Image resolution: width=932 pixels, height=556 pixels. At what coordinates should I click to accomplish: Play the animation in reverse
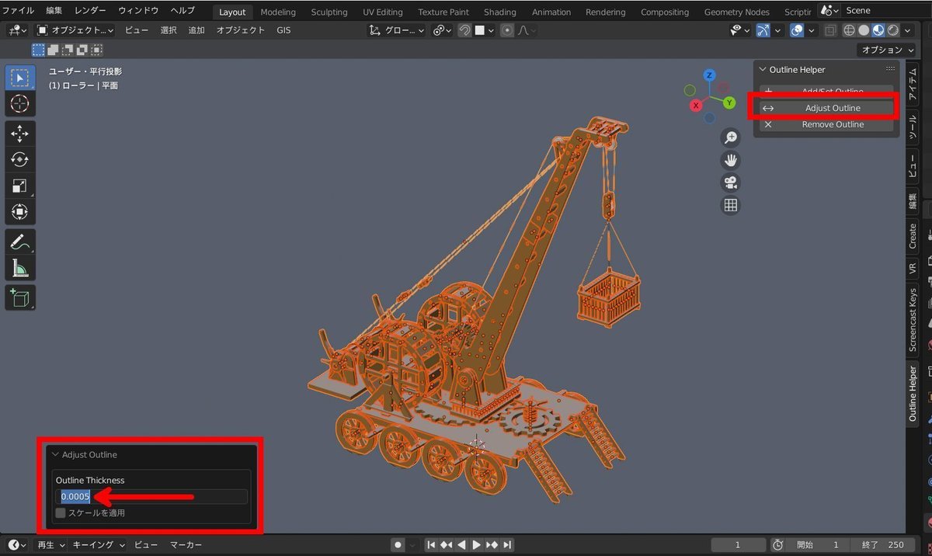click(461, 545)
